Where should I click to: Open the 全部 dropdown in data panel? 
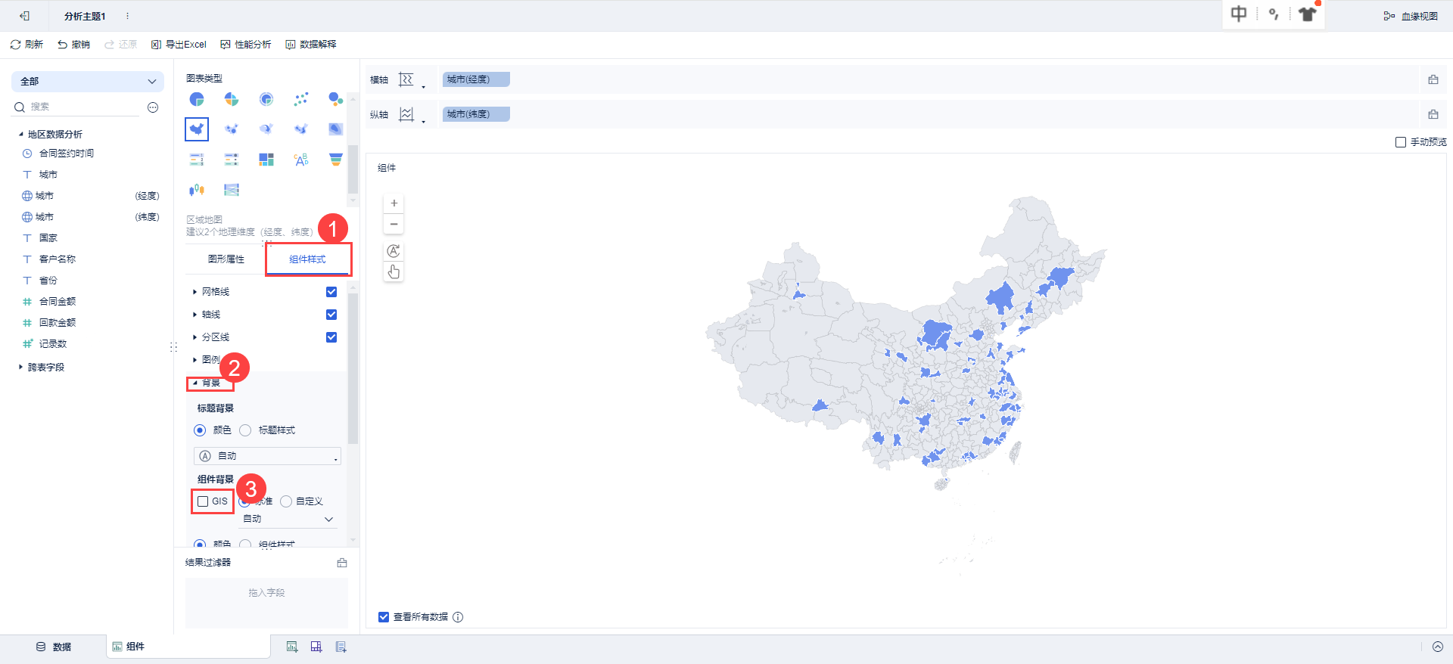pos(88,82)
